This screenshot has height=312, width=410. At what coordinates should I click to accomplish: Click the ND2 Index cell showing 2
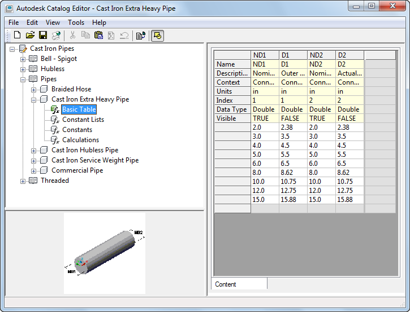(321, 100)
